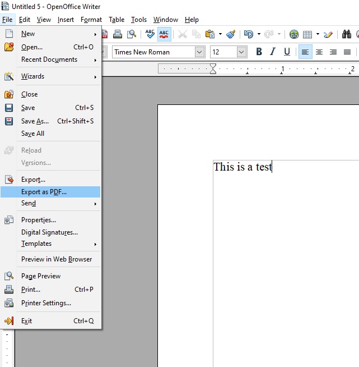This screenshot has width=359, height=367.
Task: Open the font name dropdown arrow
Action: tap(199, 52)
